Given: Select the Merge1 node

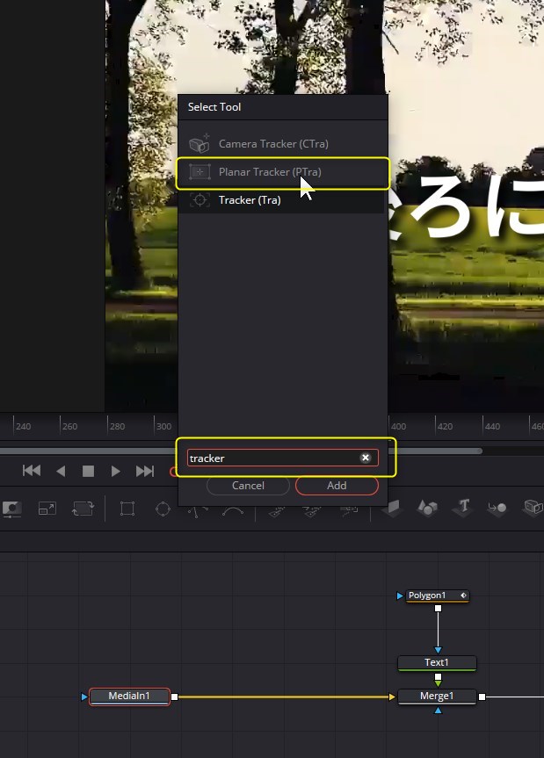Looking at the screenshot, I should [x=437, y=697].
